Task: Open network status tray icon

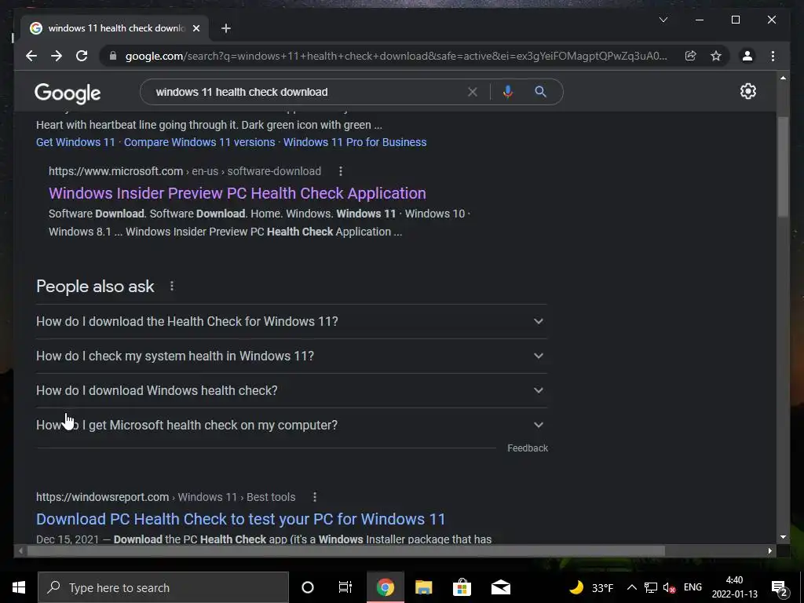Action: click(651, 587)
